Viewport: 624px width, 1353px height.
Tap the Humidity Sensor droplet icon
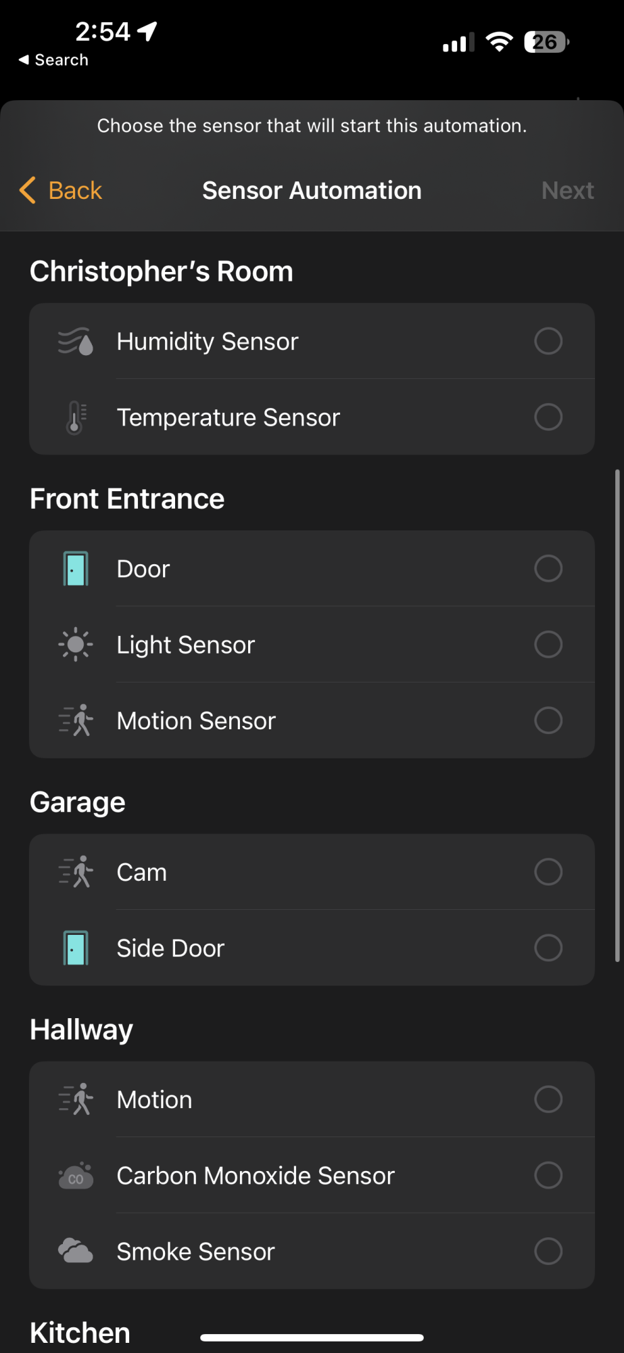coord(76,342)
